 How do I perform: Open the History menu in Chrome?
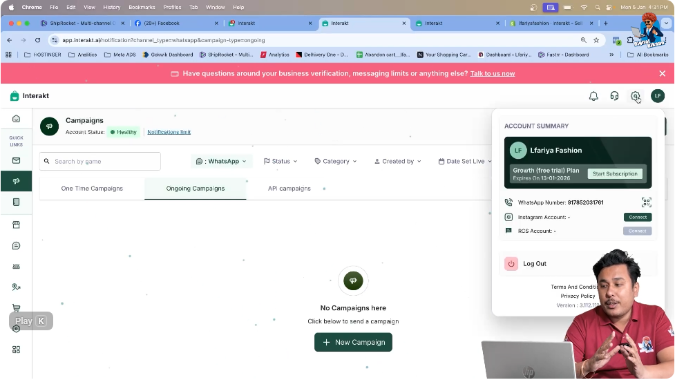tap(111, 8)
